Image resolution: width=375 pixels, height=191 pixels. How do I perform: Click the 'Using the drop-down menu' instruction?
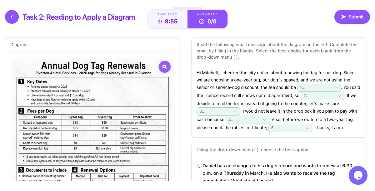click(253, 150)
